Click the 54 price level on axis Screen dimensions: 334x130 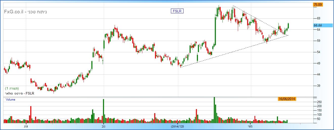point(318,52)
